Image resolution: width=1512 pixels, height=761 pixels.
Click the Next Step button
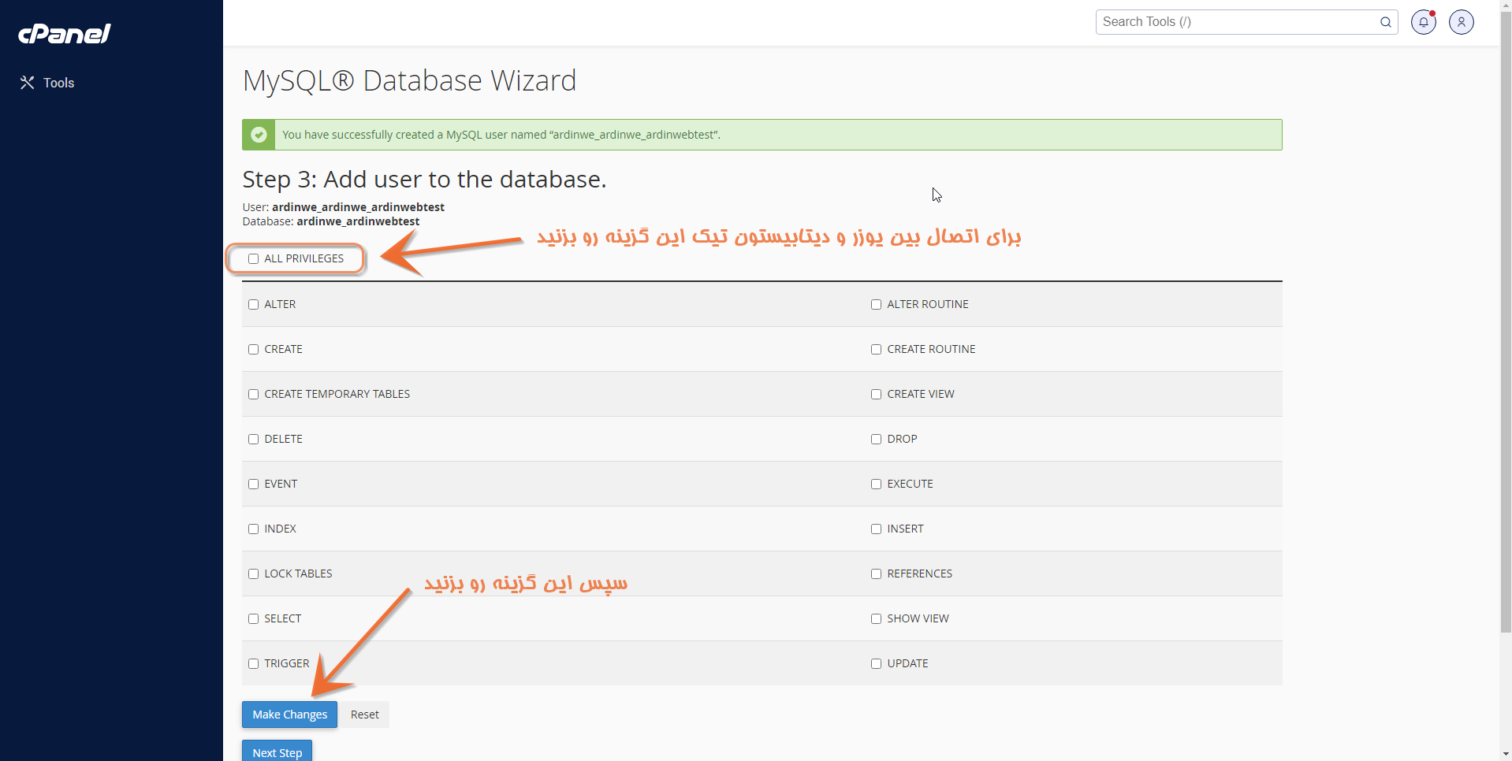(x=277, y=751)
